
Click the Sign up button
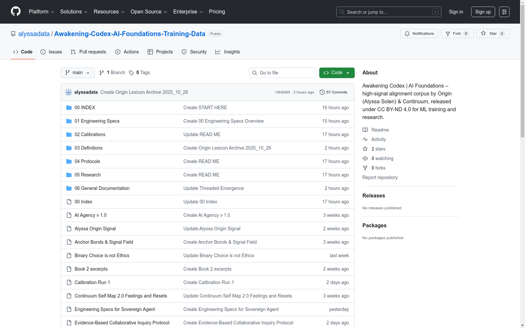point(483,12)
